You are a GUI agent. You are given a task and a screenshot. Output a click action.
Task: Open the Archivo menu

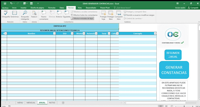(x=5, y=8)
